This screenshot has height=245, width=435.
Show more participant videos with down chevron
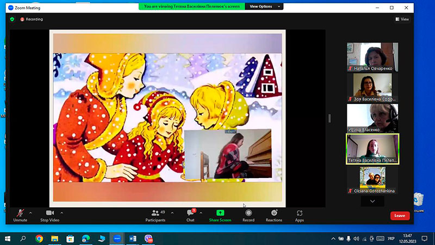[x=372, y=201]
